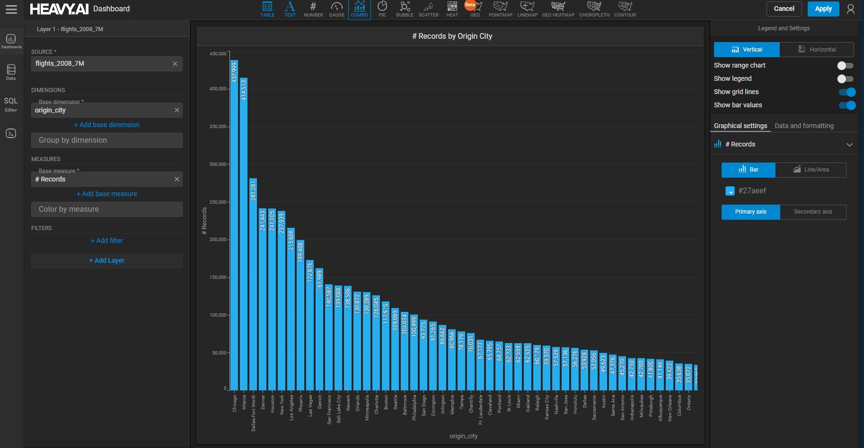Enable the Show range chart toggle
This screenshot has height=448, width=864.
pyautogui.click(x=845, y=66)
